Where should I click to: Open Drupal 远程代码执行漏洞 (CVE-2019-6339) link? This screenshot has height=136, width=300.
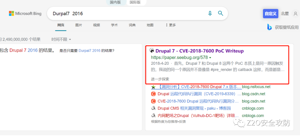point(199,94)
